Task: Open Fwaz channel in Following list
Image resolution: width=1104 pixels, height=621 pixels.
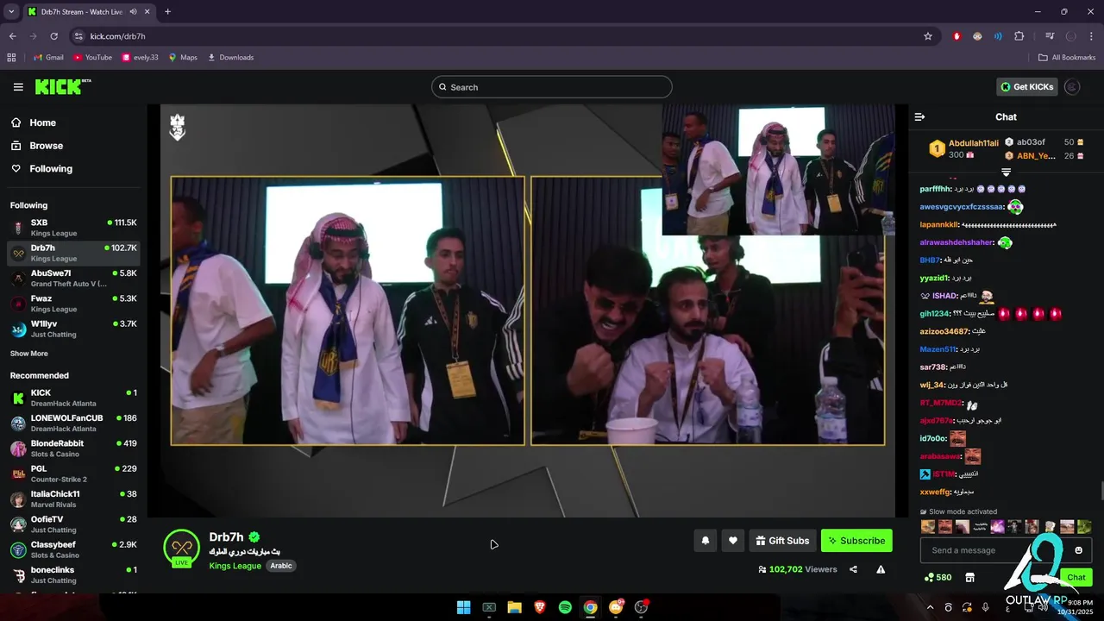Action: [73, 304]
